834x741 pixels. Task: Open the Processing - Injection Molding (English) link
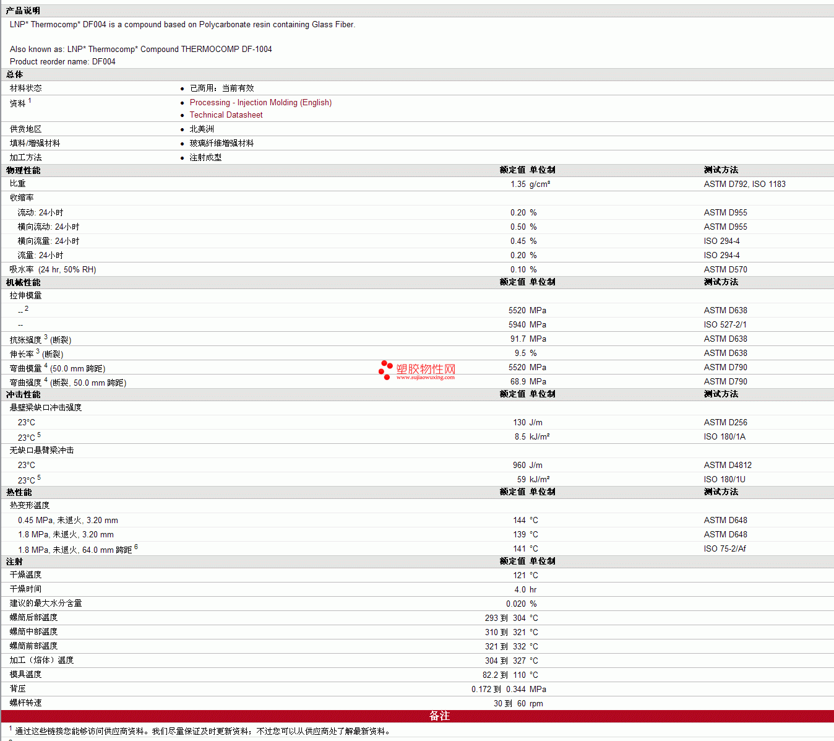(x=260, y=103)
